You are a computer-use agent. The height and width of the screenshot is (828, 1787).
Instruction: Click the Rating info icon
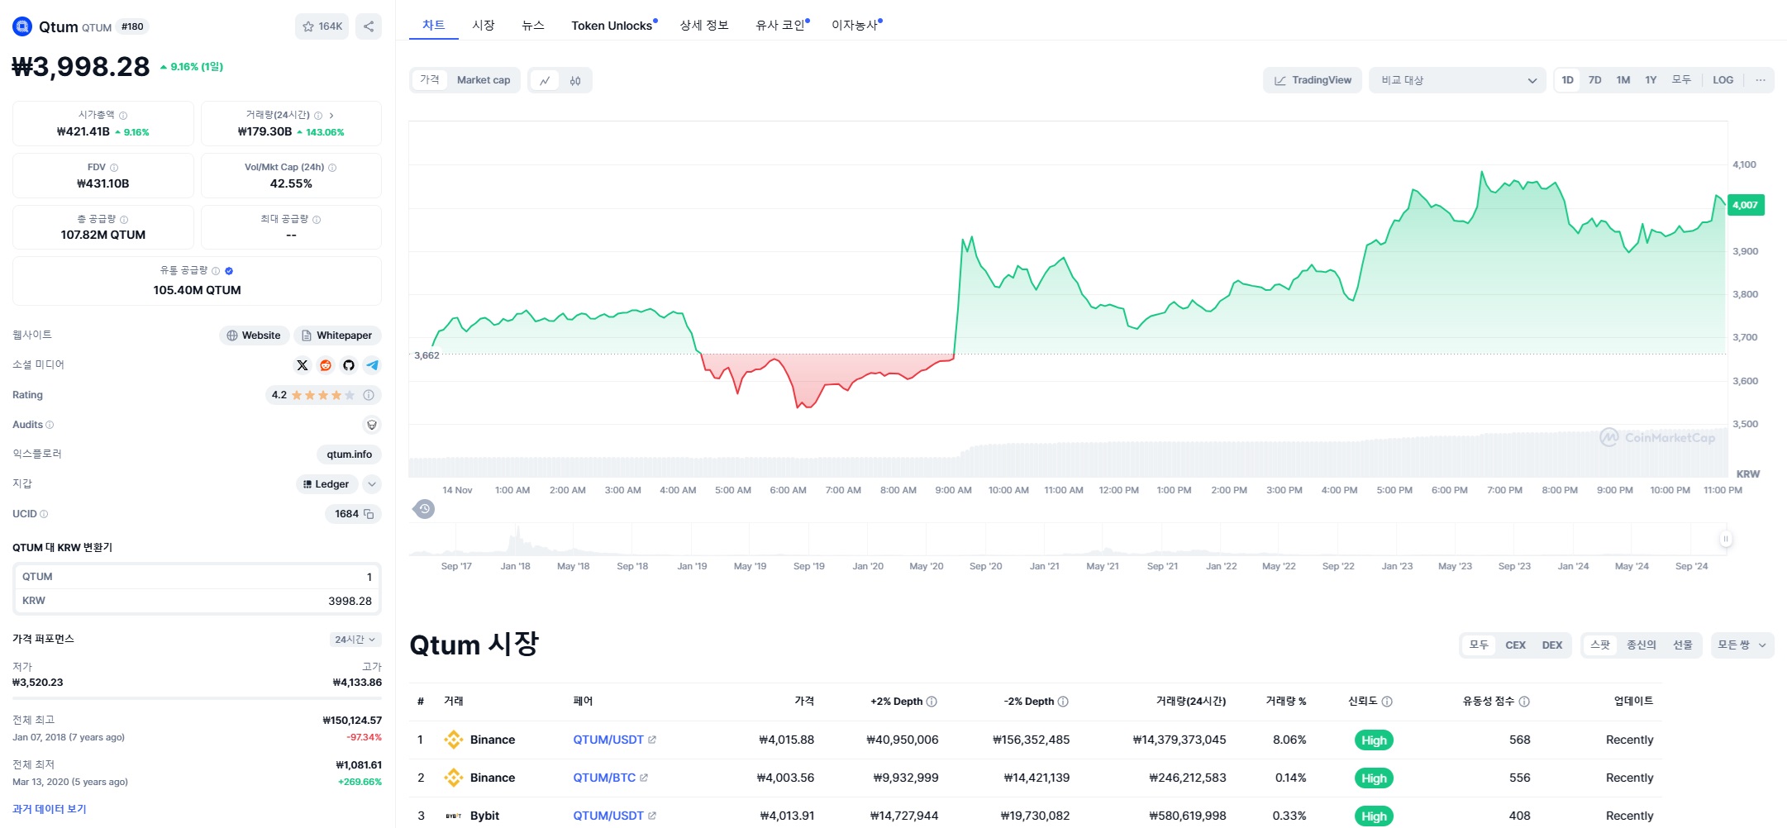pyautogui.click(x=369, y=395)
